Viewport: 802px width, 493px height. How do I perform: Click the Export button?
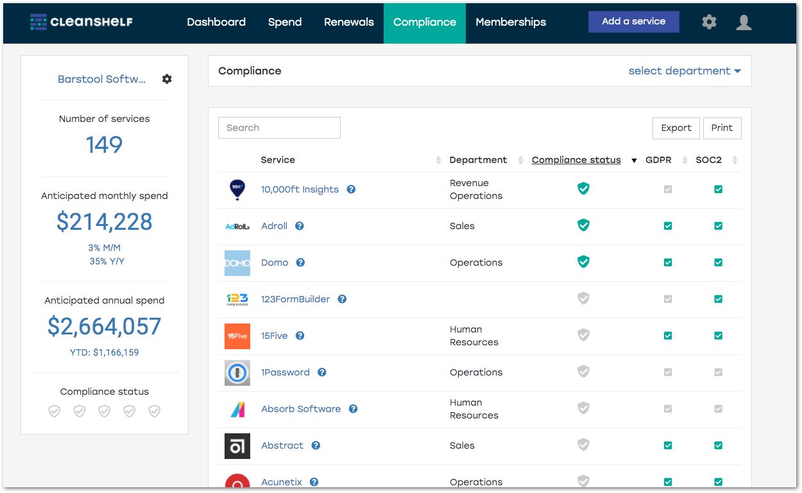(676, 128)
